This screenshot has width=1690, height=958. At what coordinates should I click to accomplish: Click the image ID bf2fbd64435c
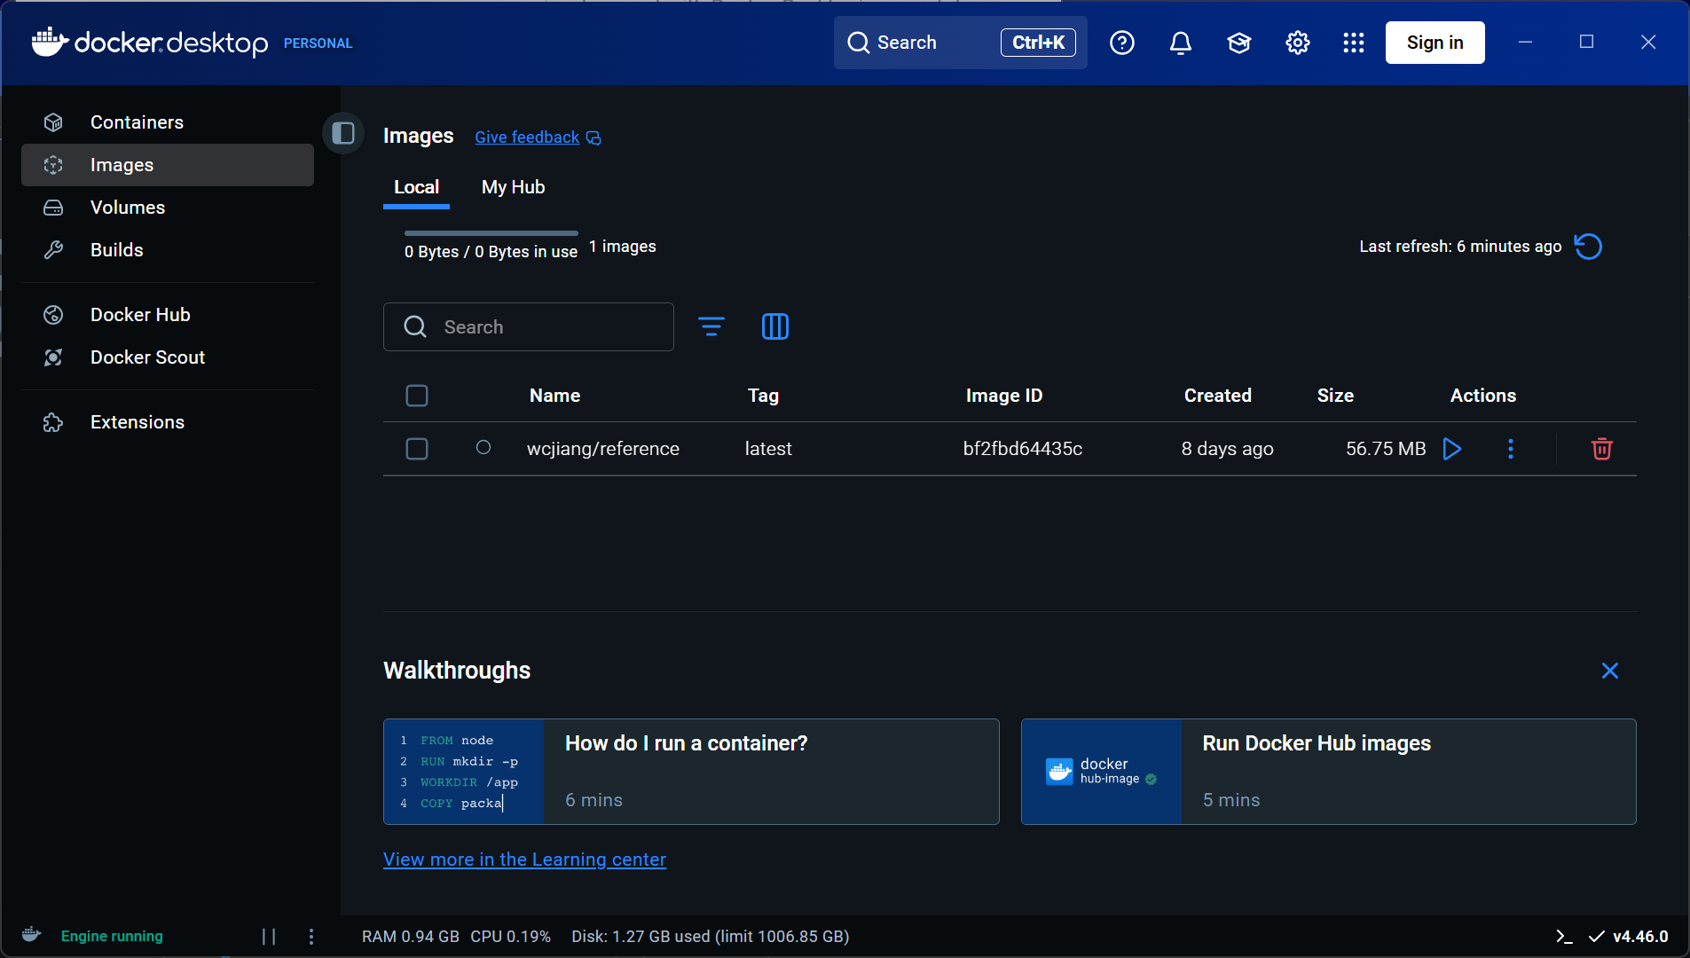pyautogui.click(x=1023, y=449)
